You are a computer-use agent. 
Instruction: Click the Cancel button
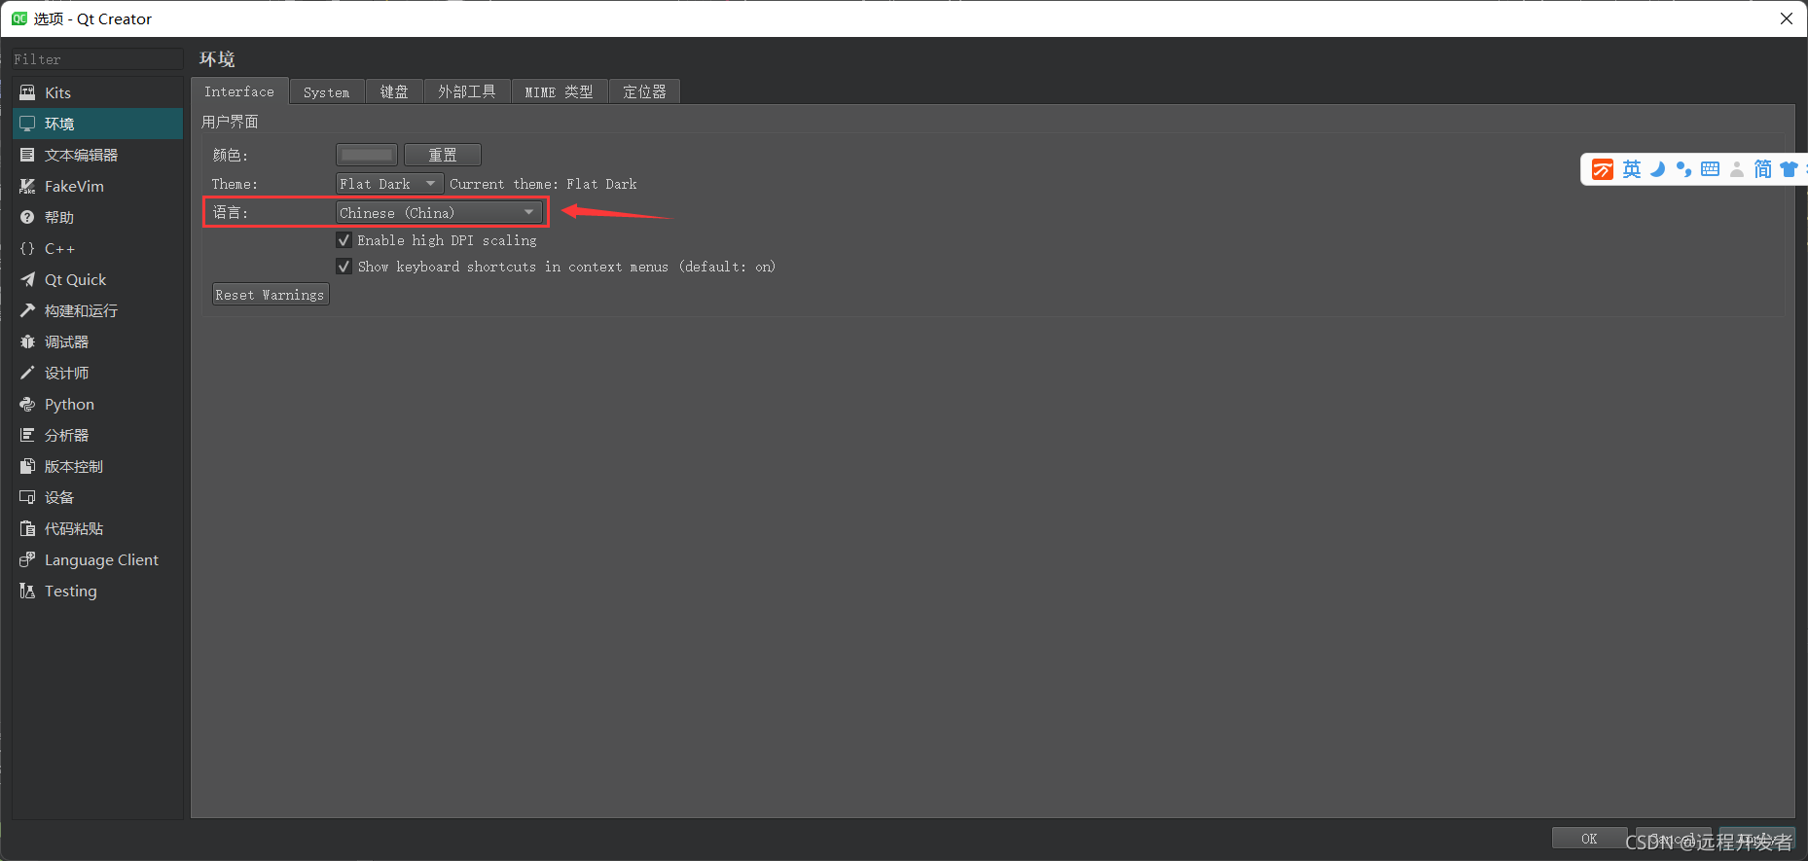(1673, 839)
